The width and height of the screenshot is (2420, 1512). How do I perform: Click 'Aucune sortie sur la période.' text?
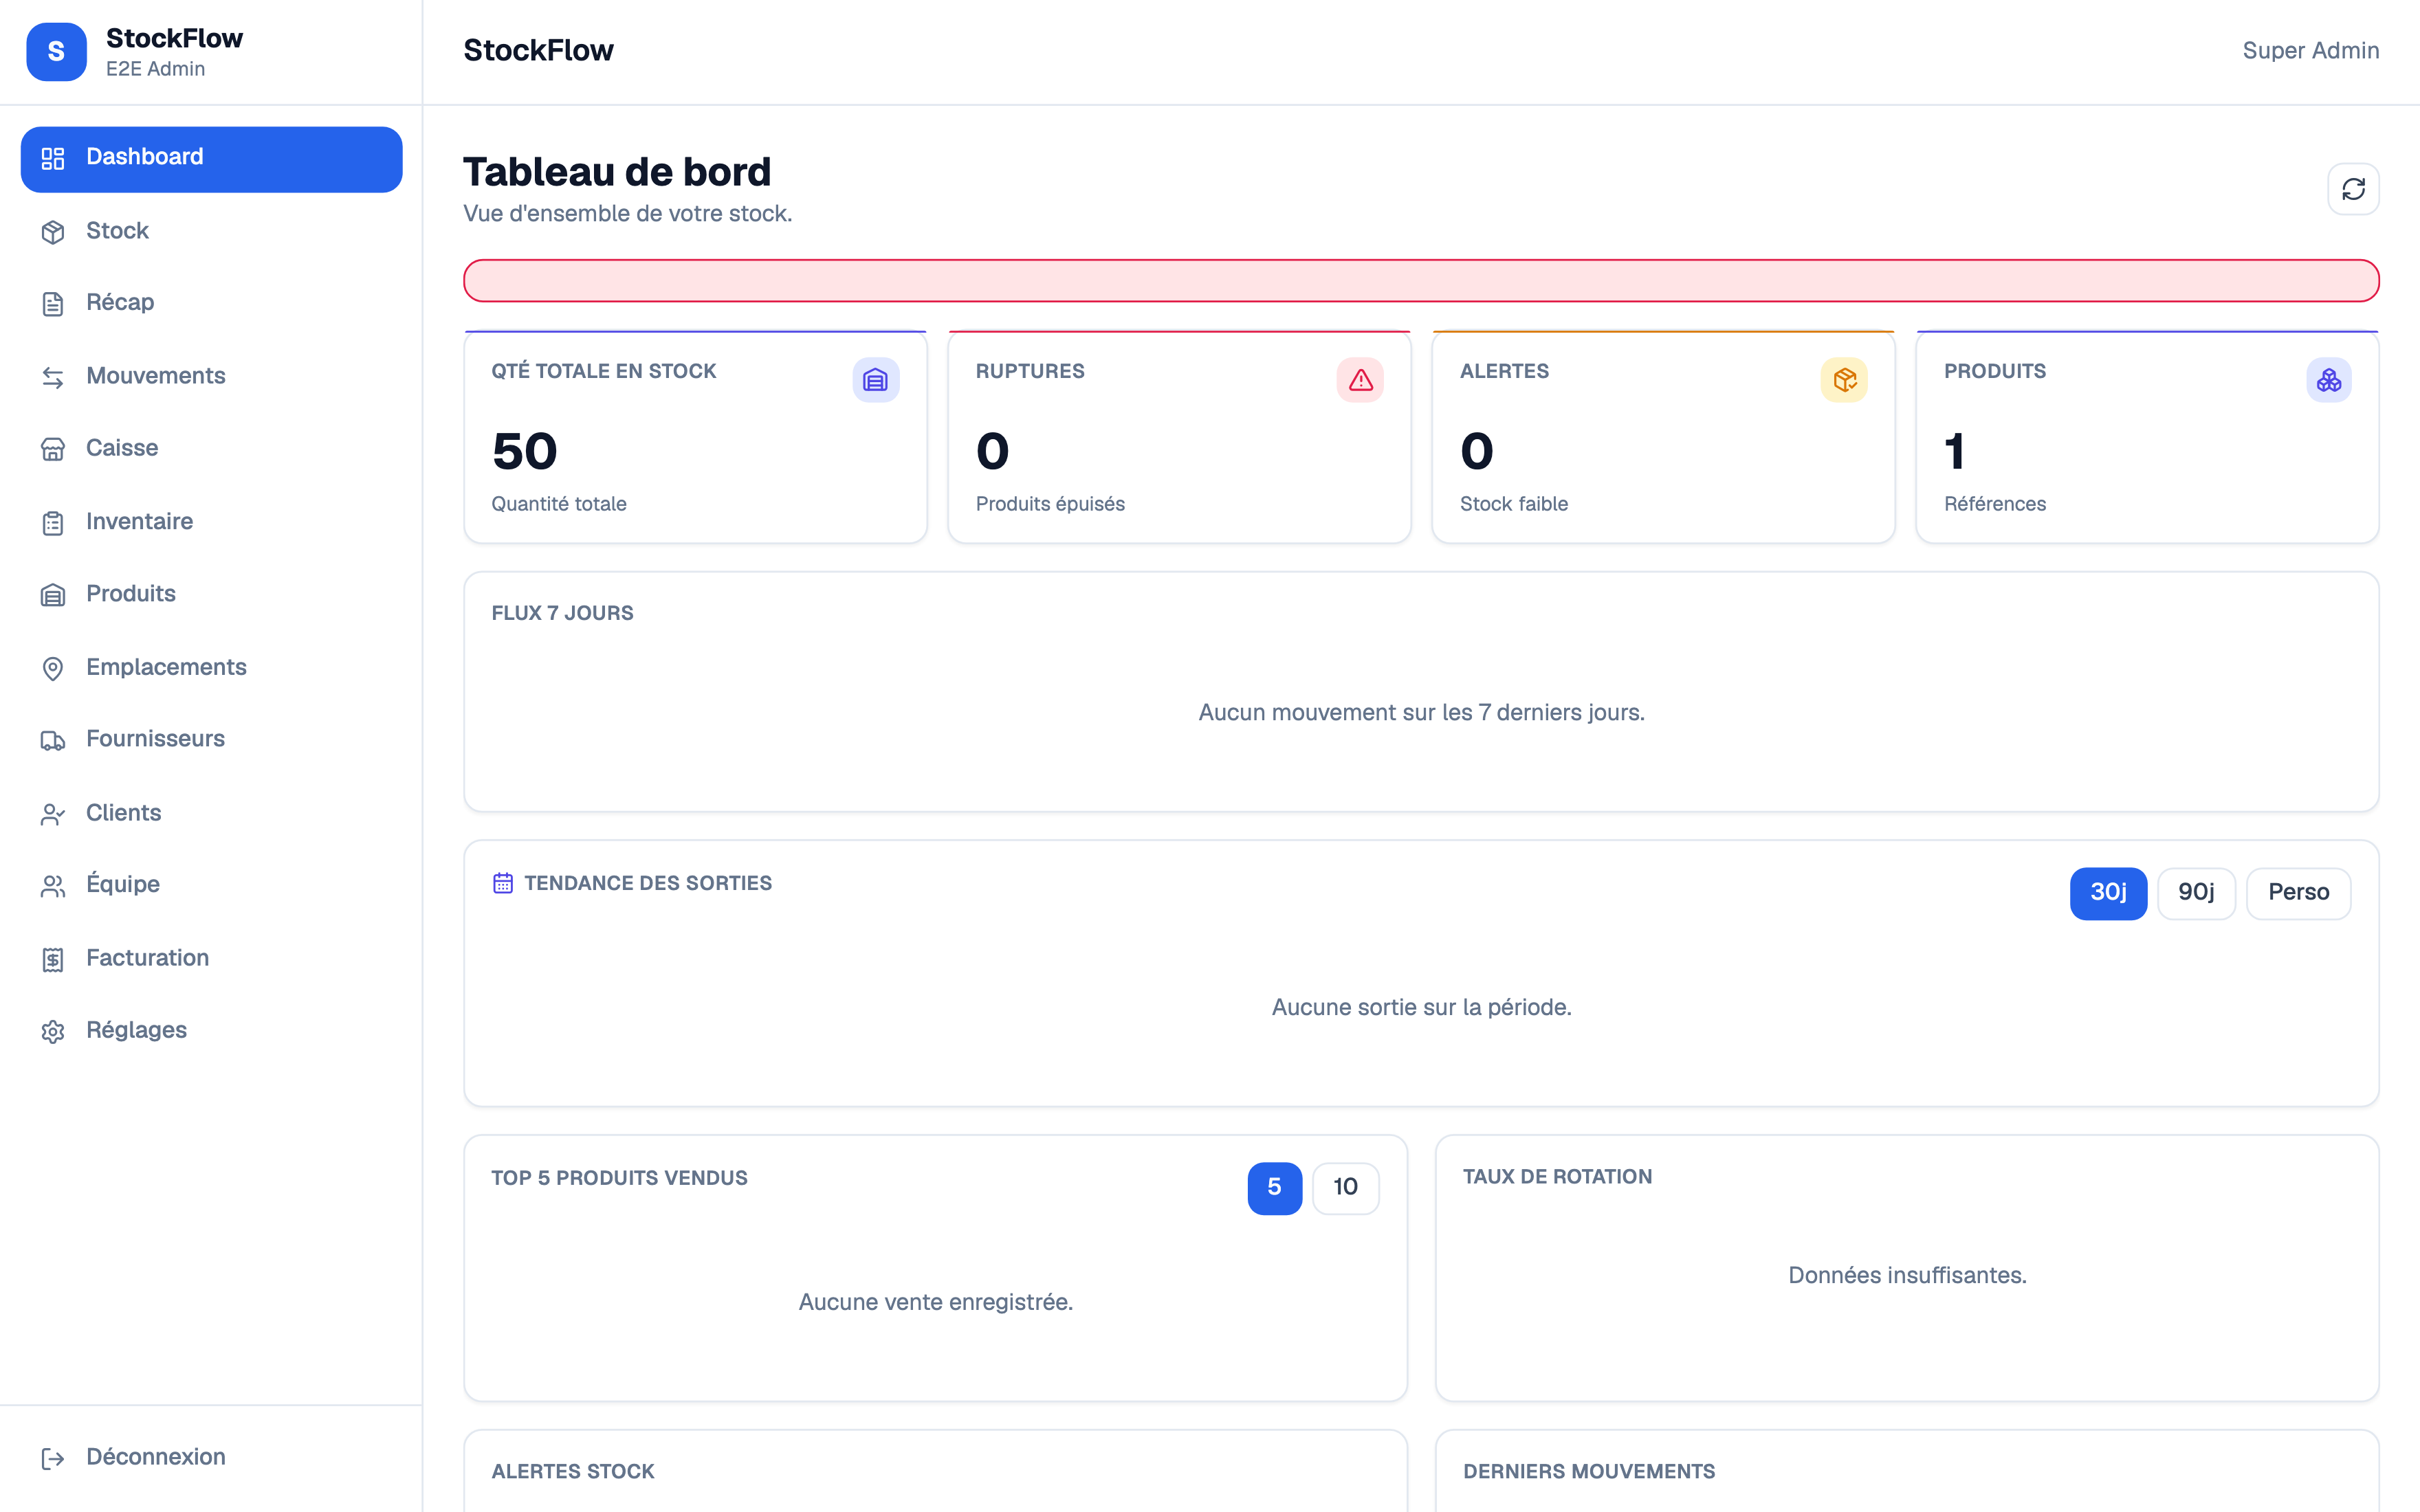click(x=1421, y=1008)
